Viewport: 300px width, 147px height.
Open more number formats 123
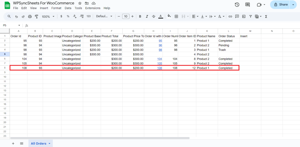click(x=88, y=16)
